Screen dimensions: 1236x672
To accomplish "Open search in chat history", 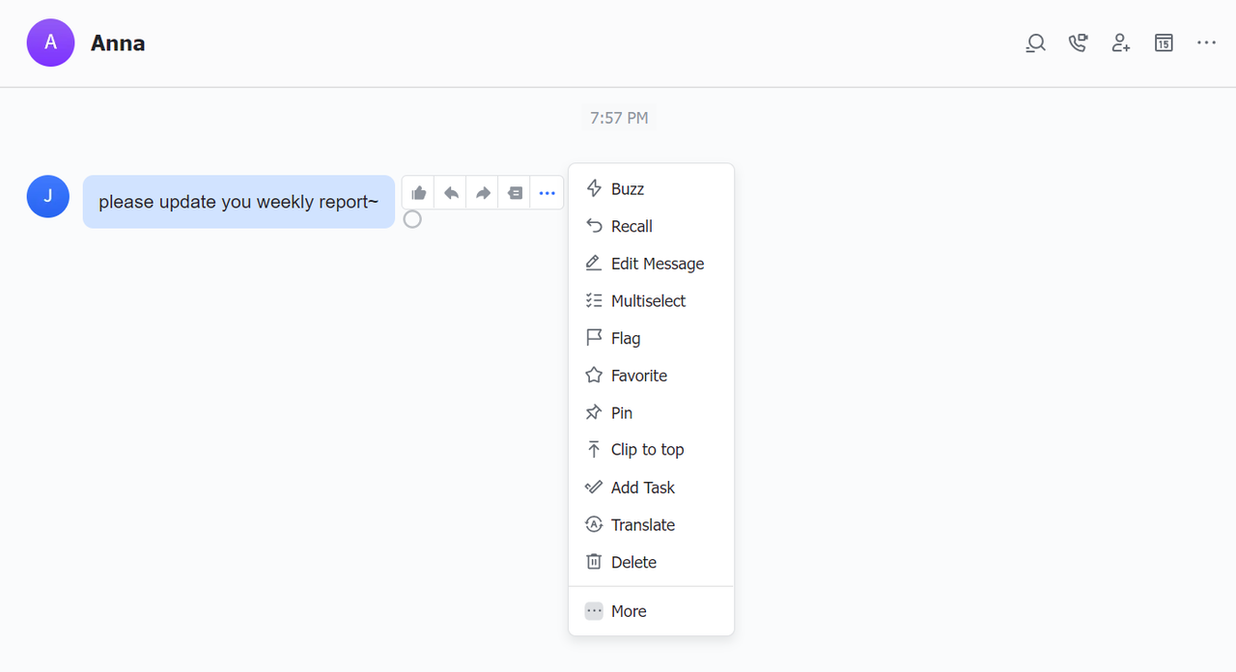I will point(1035,43).
